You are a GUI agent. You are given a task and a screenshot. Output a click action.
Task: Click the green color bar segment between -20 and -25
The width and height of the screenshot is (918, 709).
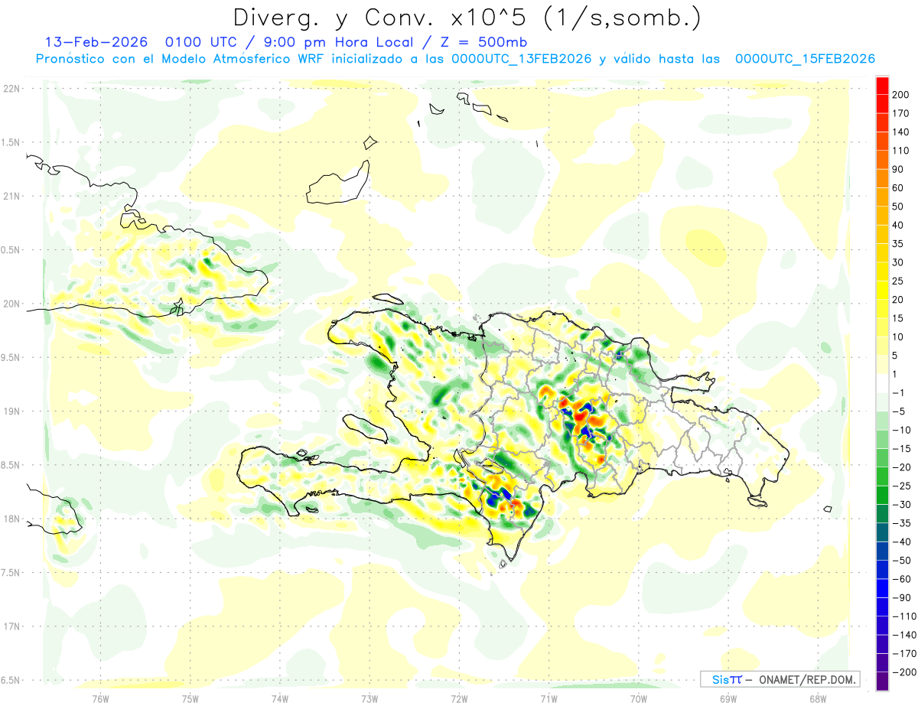coord(883,476)
